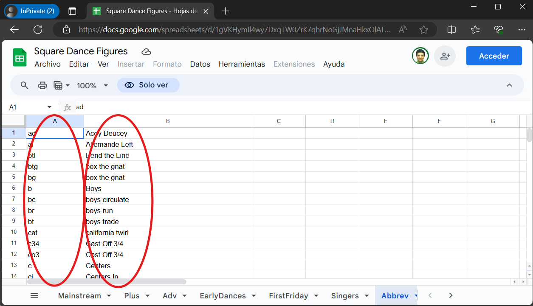Select column C header
The width and height of the screenshot is (533, 306).
pyautogui.click(x=279, y=121)
